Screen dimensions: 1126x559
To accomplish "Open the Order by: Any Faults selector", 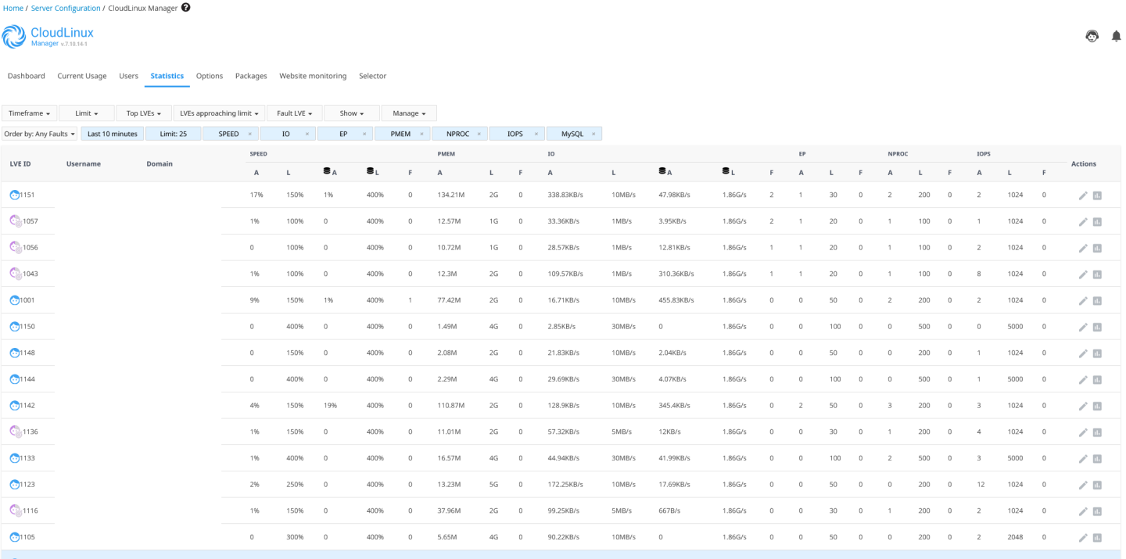I will [40, 134].
